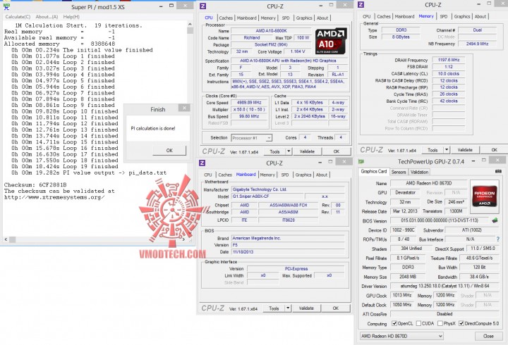Click the Memory Size value 2048 MB
This screenshot has width=508, height=345.
pos(408,277)
